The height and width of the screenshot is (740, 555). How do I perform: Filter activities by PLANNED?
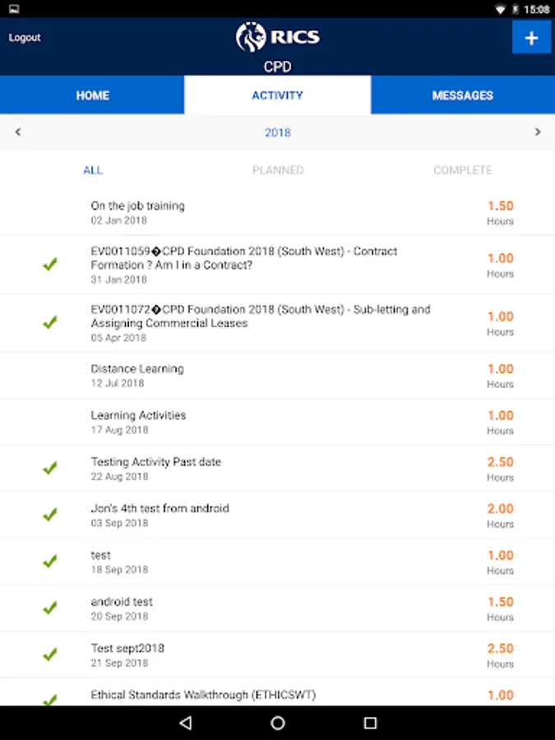pyautogui.click(x=278, y=170)
